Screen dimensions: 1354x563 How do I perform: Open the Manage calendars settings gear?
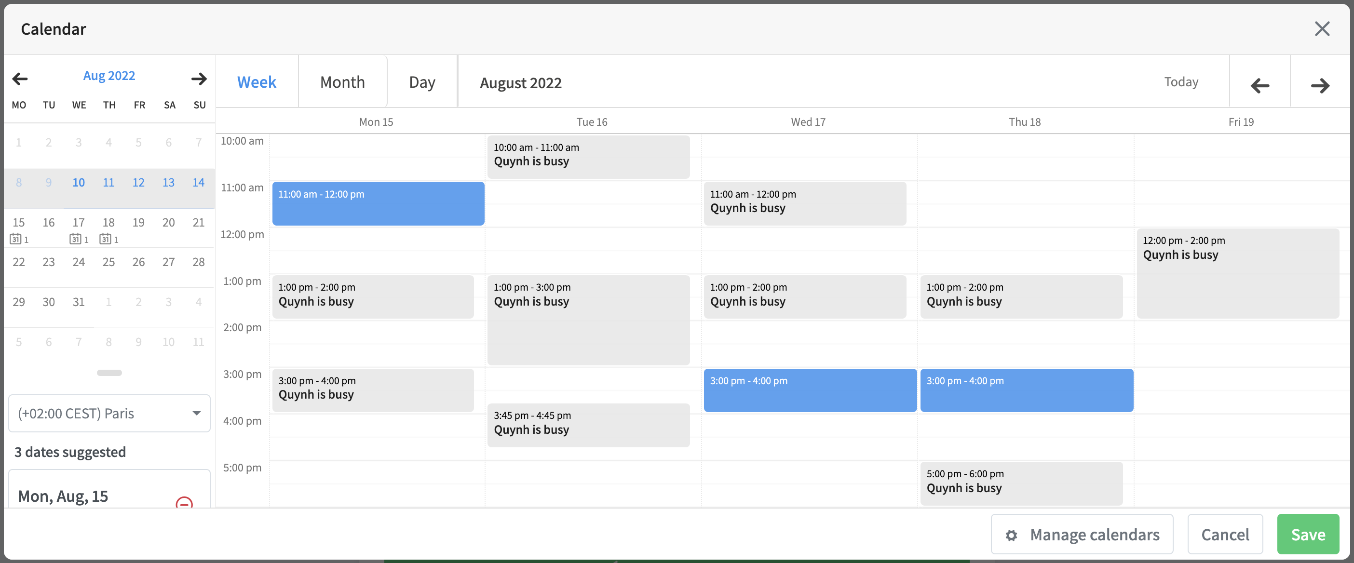[x=1012, y=534]
